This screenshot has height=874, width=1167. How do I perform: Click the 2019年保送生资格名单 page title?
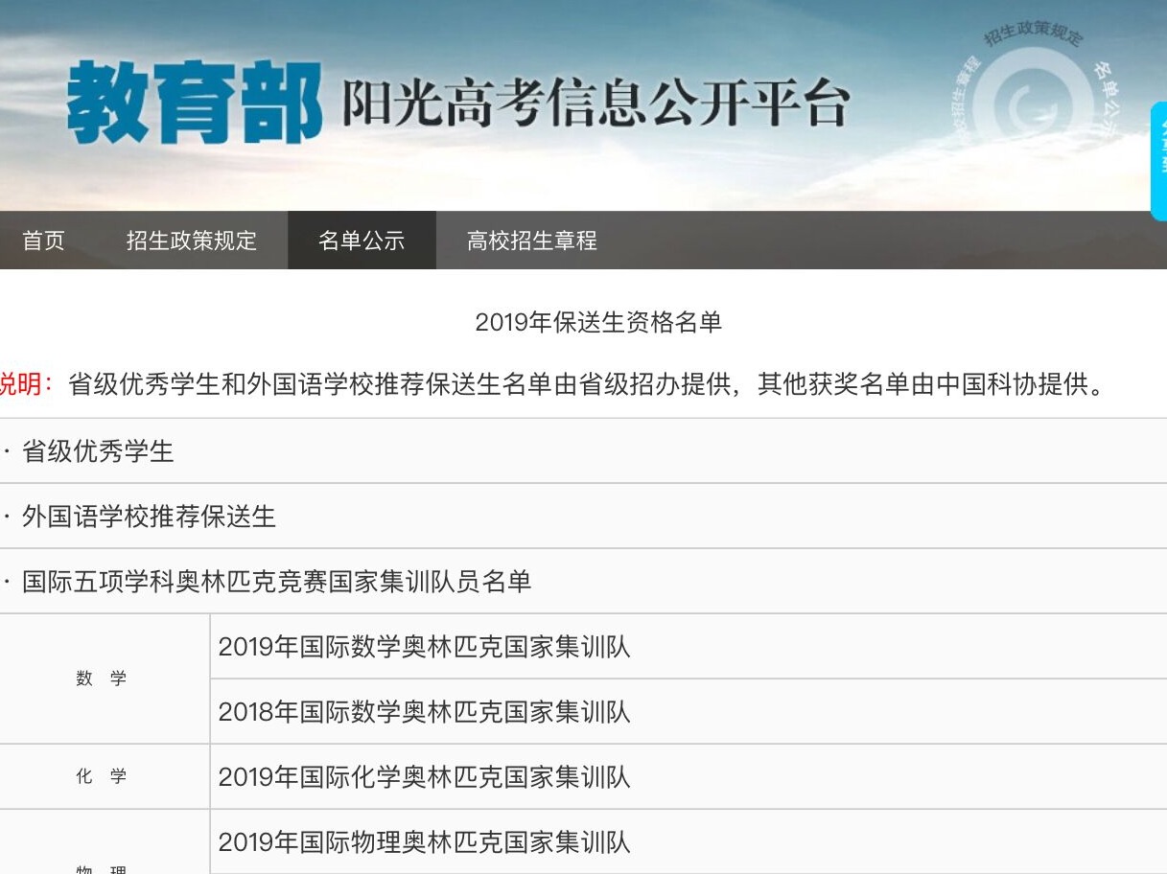pos(598,322)
